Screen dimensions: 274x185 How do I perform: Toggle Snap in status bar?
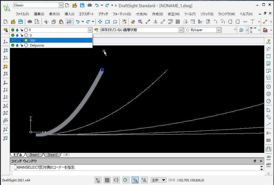(x=98, y=180)
